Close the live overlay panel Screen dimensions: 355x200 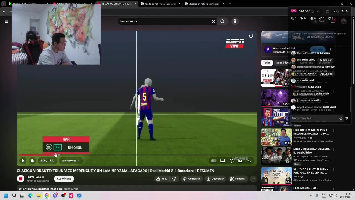click(347, 11)
